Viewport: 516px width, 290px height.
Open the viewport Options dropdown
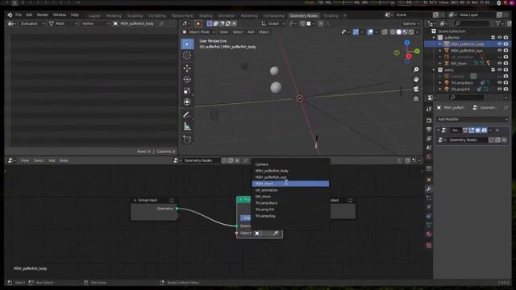[x=411, y=23]
